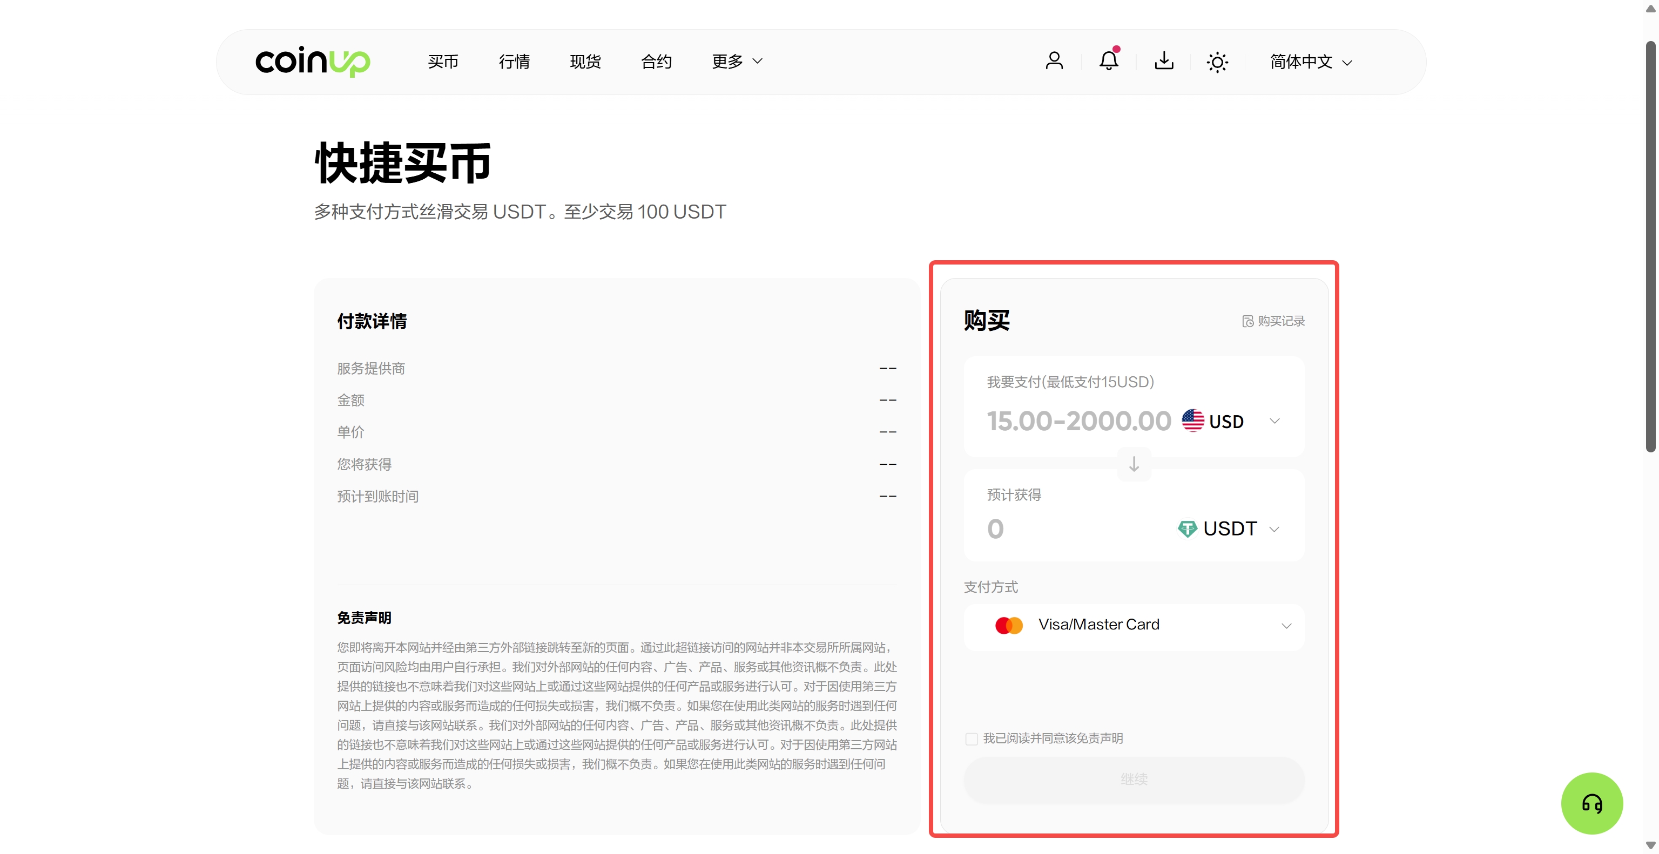Check the 我已阅读并同意该免责声明 checkbox

971,739
